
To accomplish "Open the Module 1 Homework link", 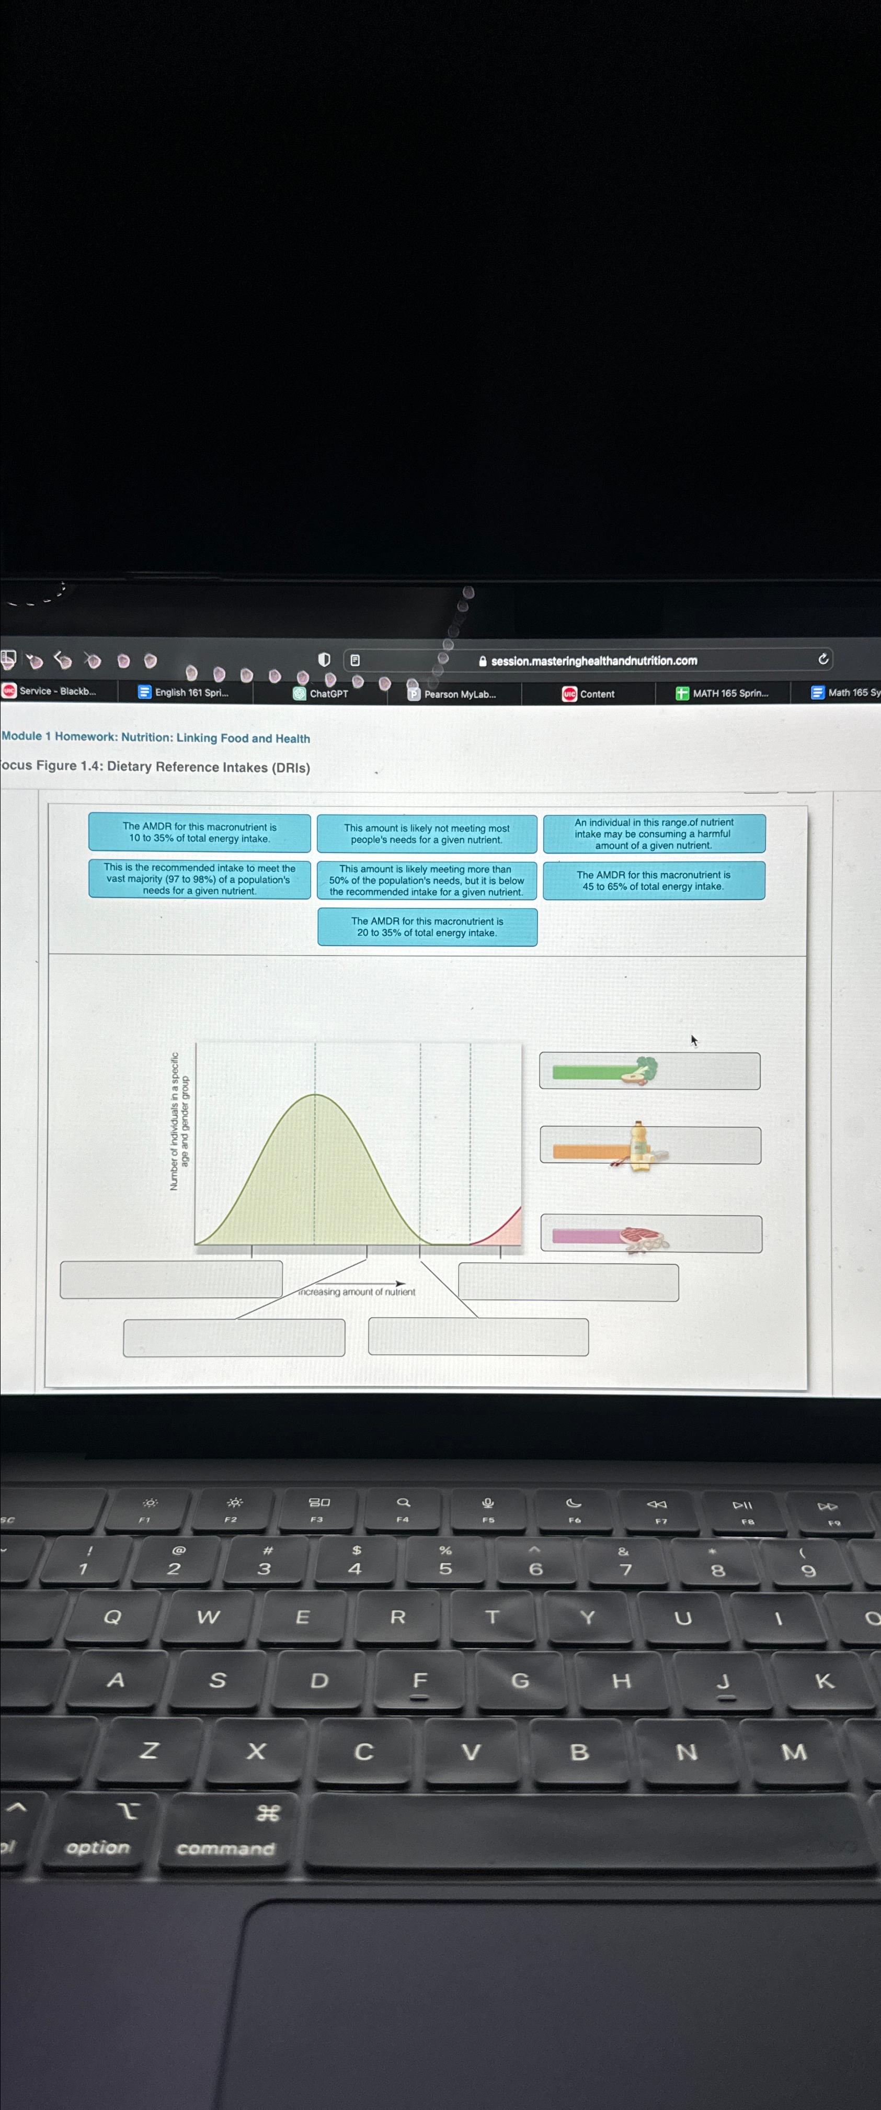I will [155, 737].
